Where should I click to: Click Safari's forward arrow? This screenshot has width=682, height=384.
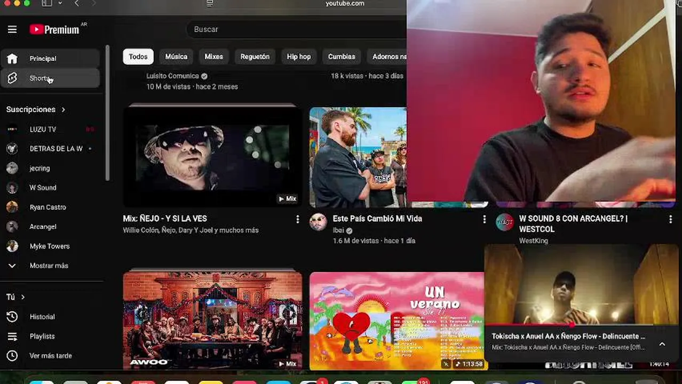click(94, 3)
